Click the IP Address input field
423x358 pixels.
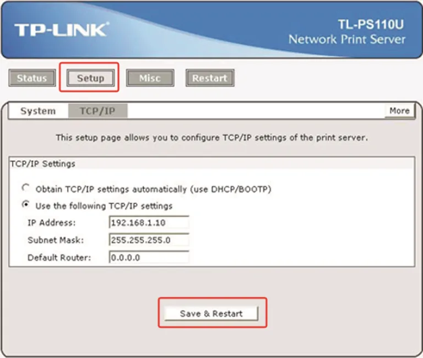click(149, 223)
